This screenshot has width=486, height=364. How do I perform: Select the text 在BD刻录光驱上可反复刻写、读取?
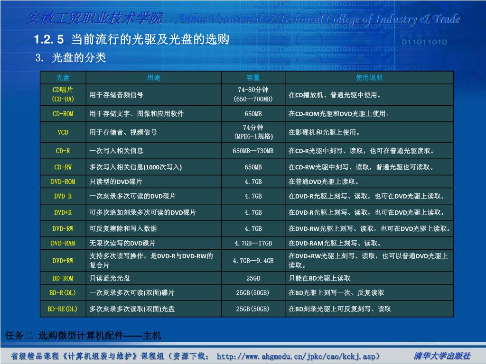340,309
